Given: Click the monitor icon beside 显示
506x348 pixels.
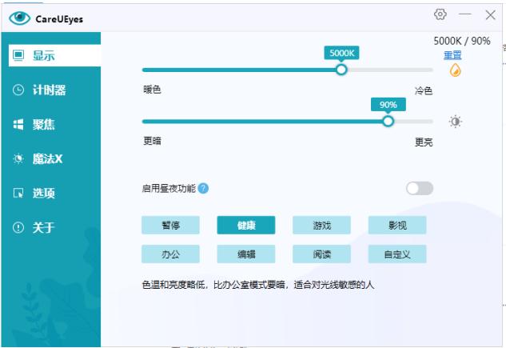Looking at the screenshot, I should (x=18, y=55).
